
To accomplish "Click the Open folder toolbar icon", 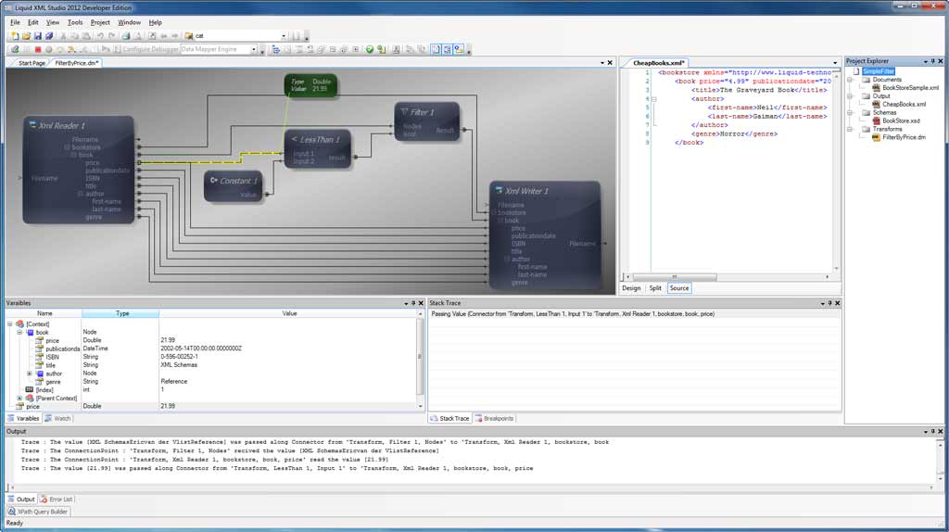I will coord(26,36).
